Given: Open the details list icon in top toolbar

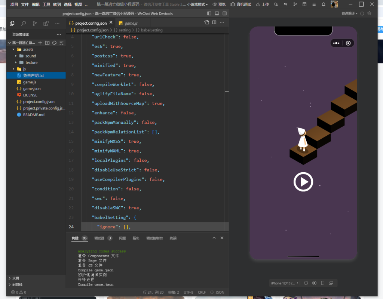Looking at the screenshot, I should click(x=314, y=4).
